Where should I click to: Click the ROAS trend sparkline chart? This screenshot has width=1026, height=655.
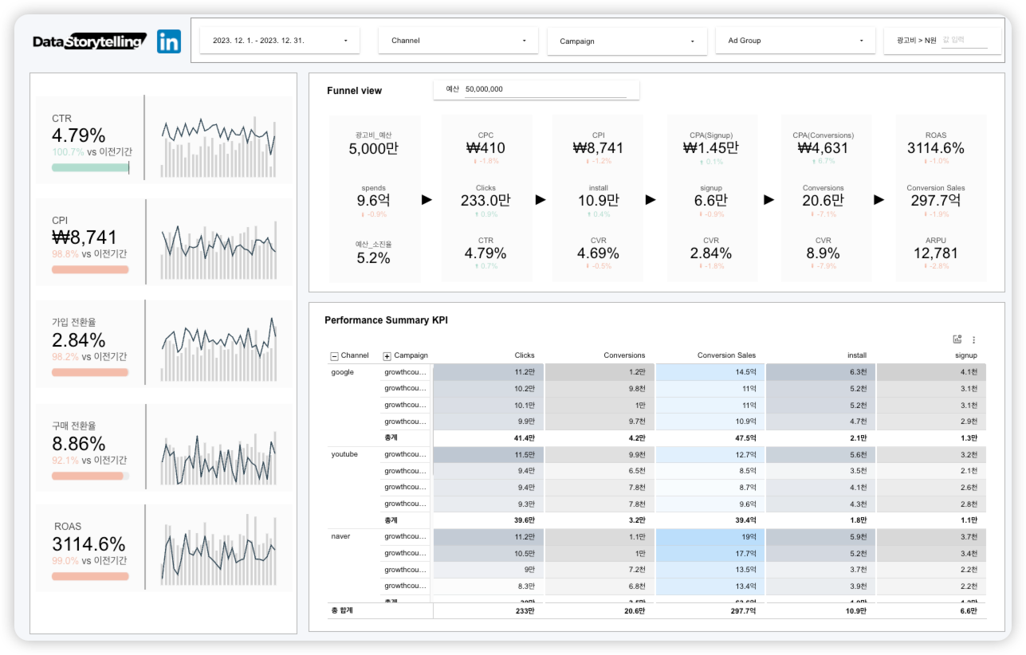pos(218,549)
